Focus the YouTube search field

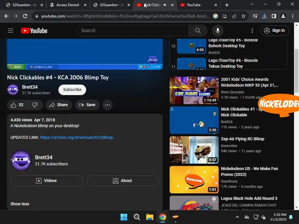pyautogui.click(x=133, y=30)
